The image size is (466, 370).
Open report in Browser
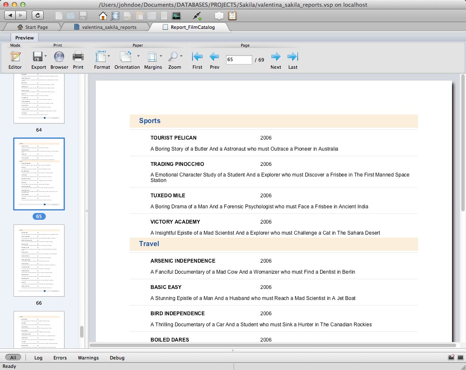coord(59,60)
